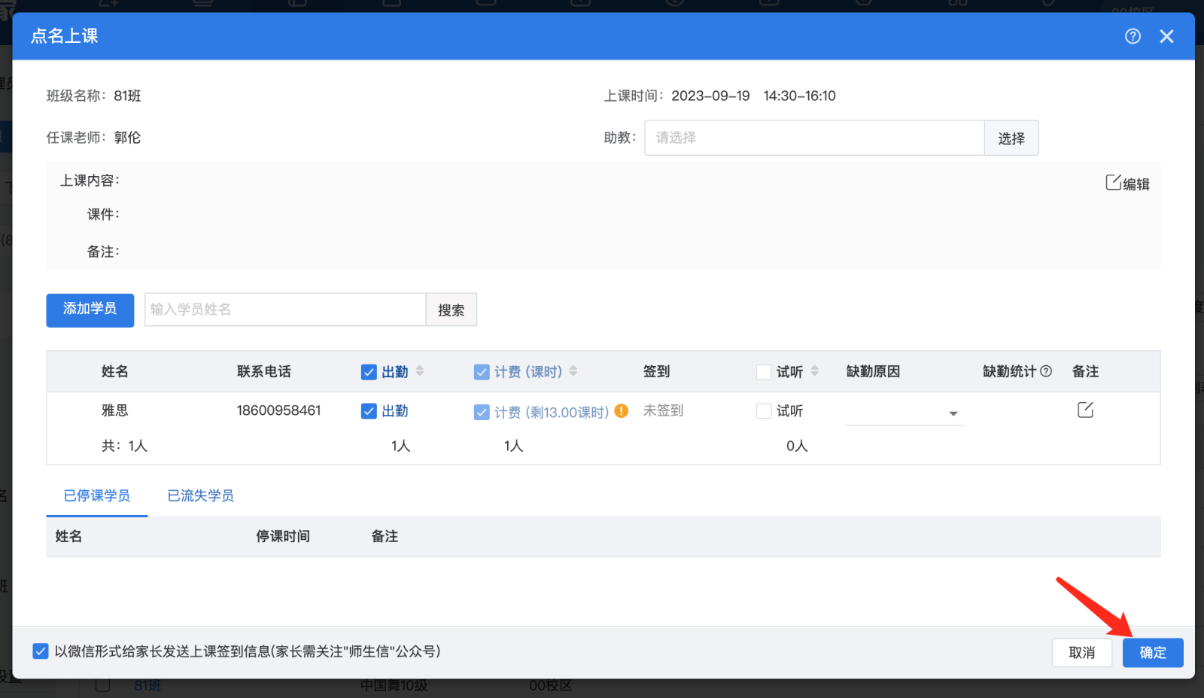Select the 已停课学员 tab
The height and width of the screenshot is (698, 1204).
click(97, 495)
